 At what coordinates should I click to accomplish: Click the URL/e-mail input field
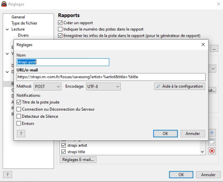111,77
